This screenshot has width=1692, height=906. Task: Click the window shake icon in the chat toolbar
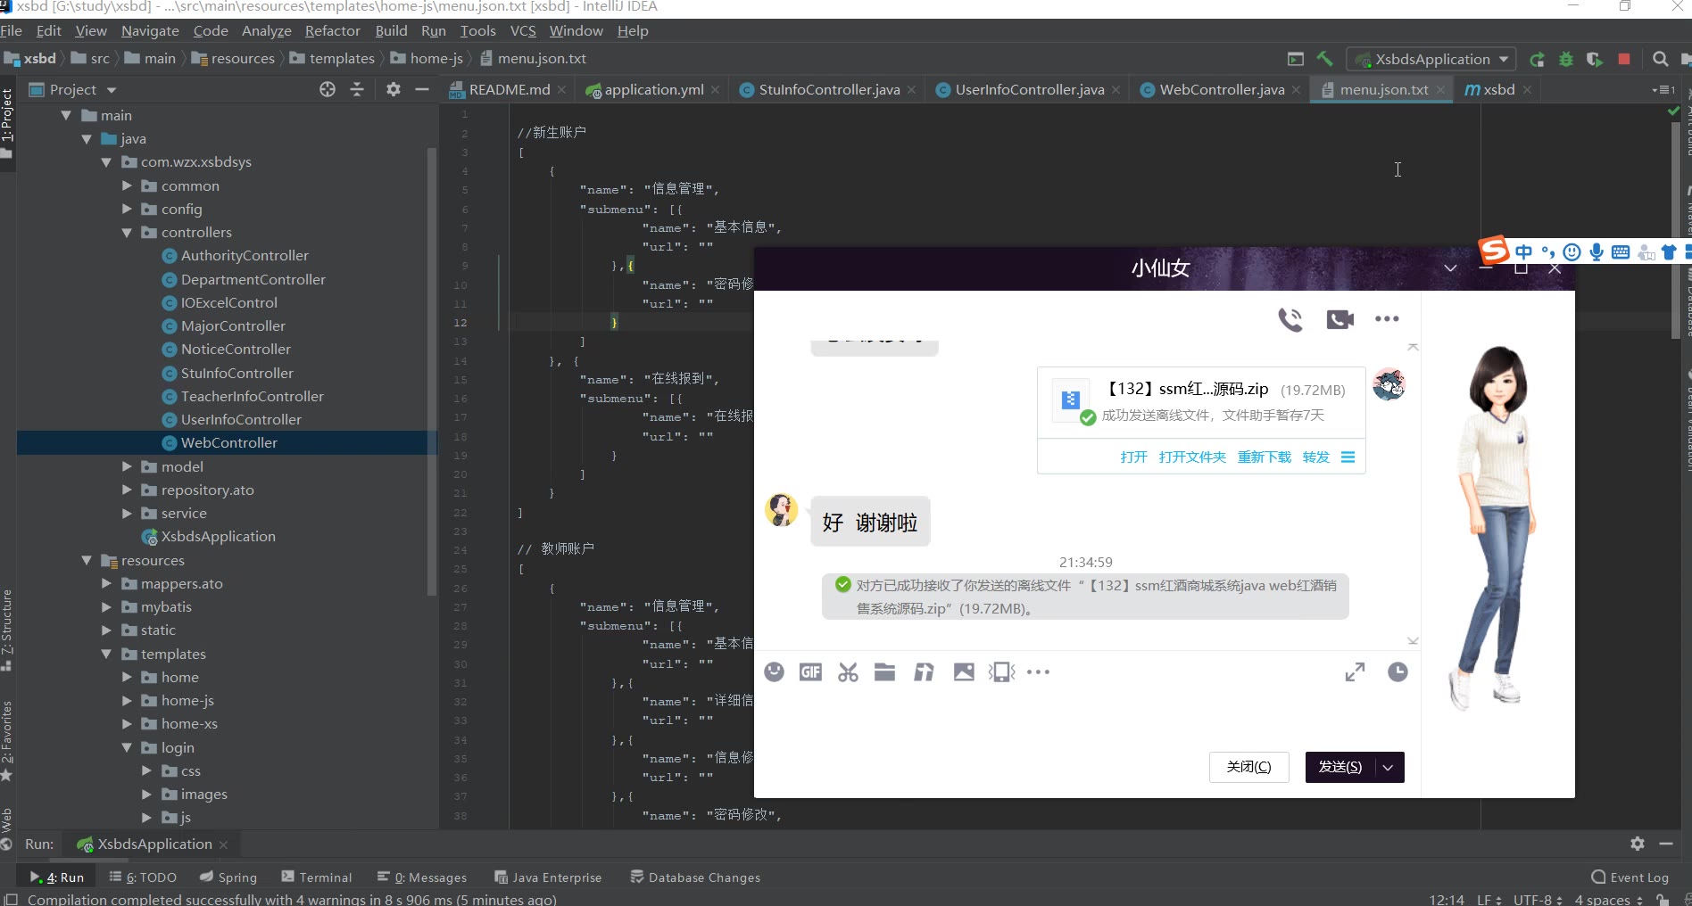click(1002, 671)
